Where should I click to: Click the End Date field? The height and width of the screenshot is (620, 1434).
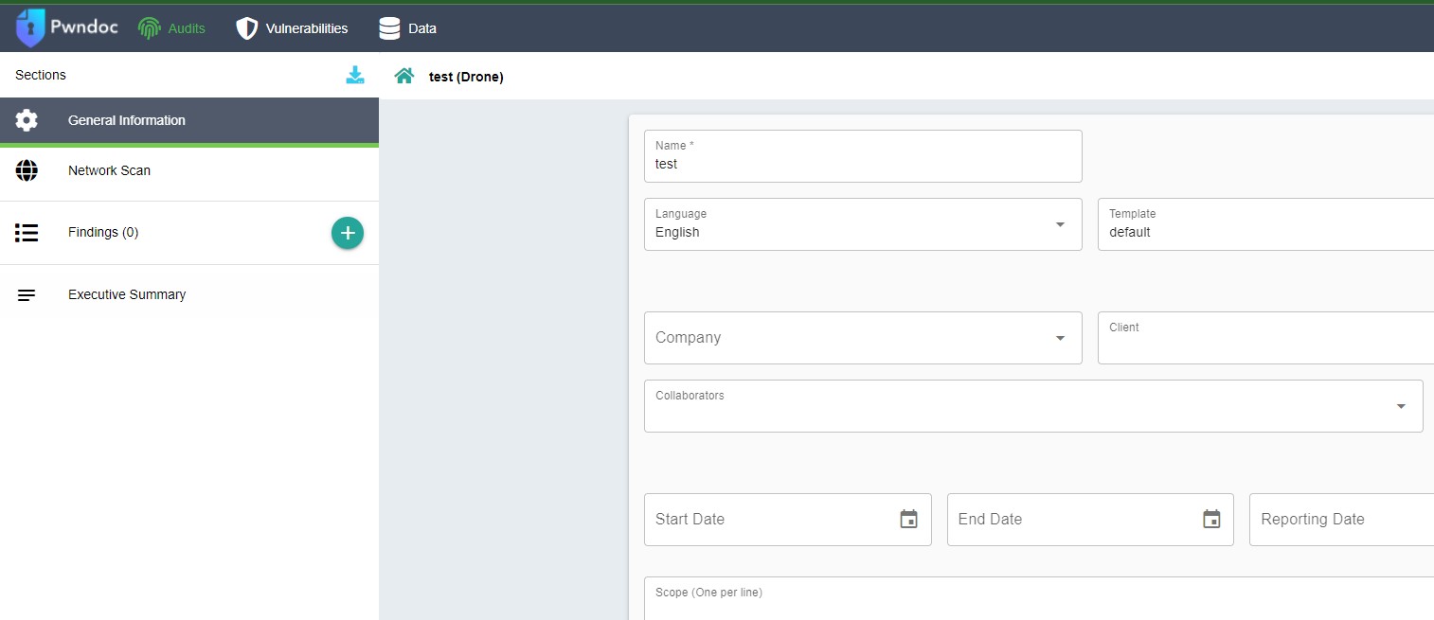[1090, 520]
